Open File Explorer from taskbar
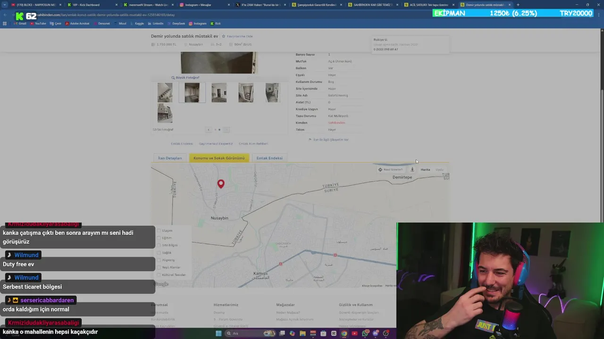 point(302,333)
